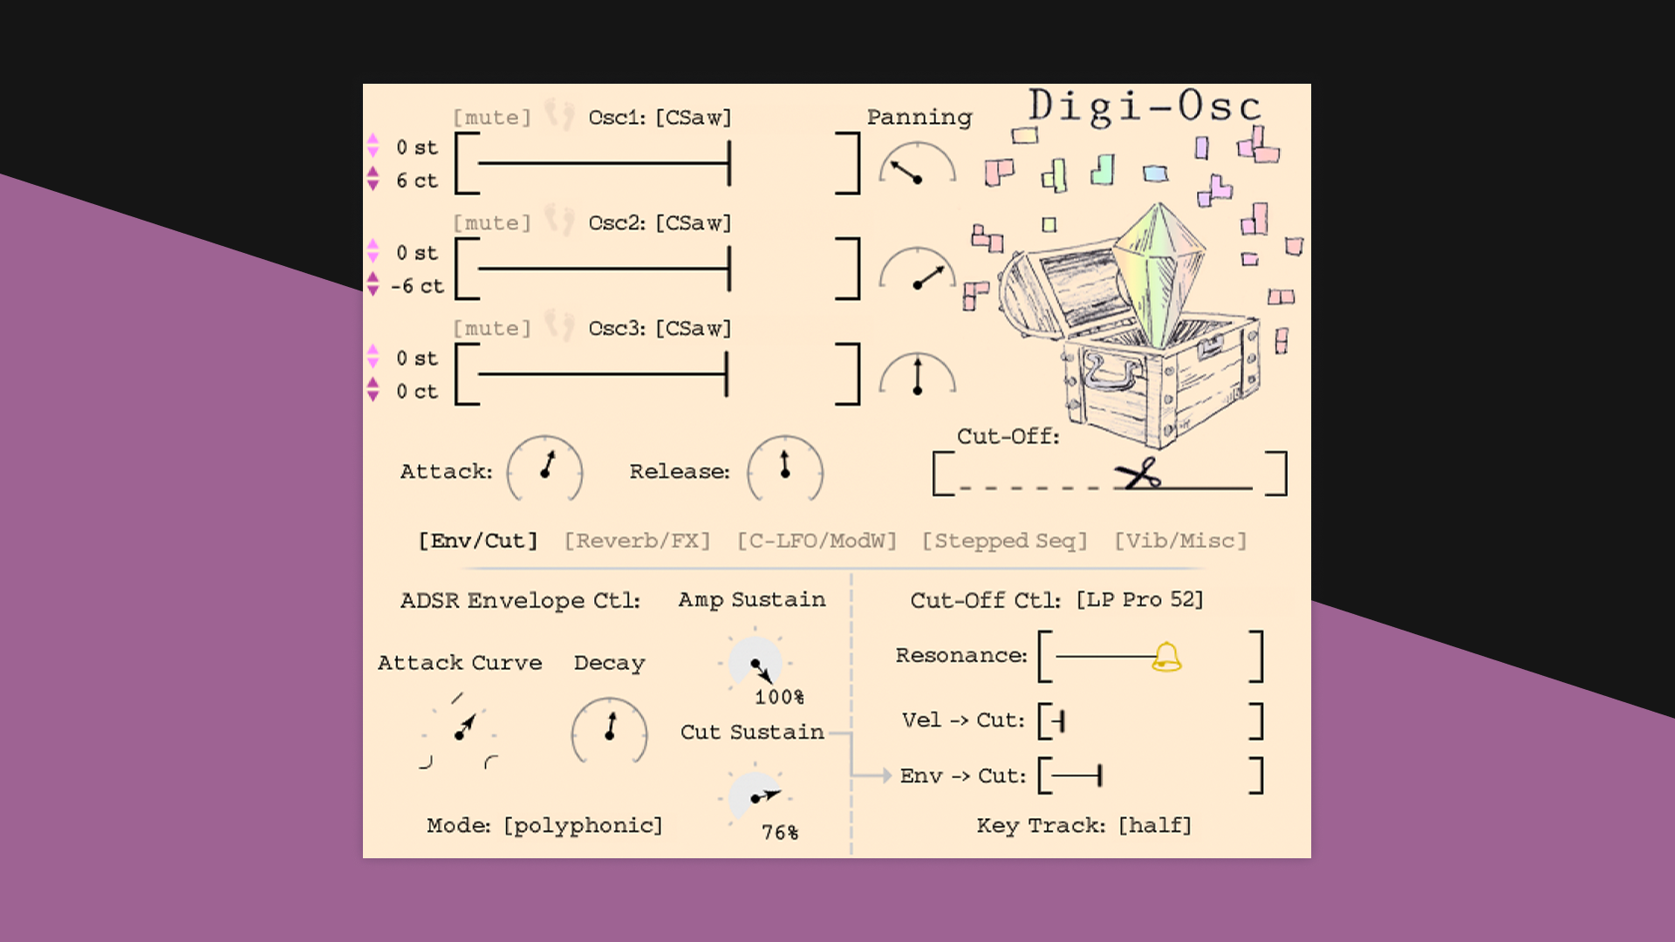
Task: Click the footprint icon beside Osc2
Action: point(558,222)
